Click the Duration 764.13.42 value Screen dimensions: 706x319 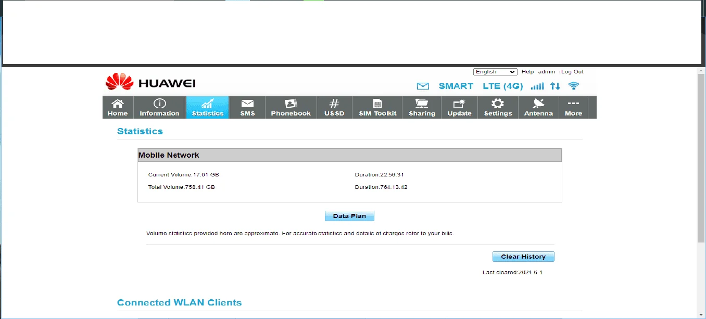[381, 187]
